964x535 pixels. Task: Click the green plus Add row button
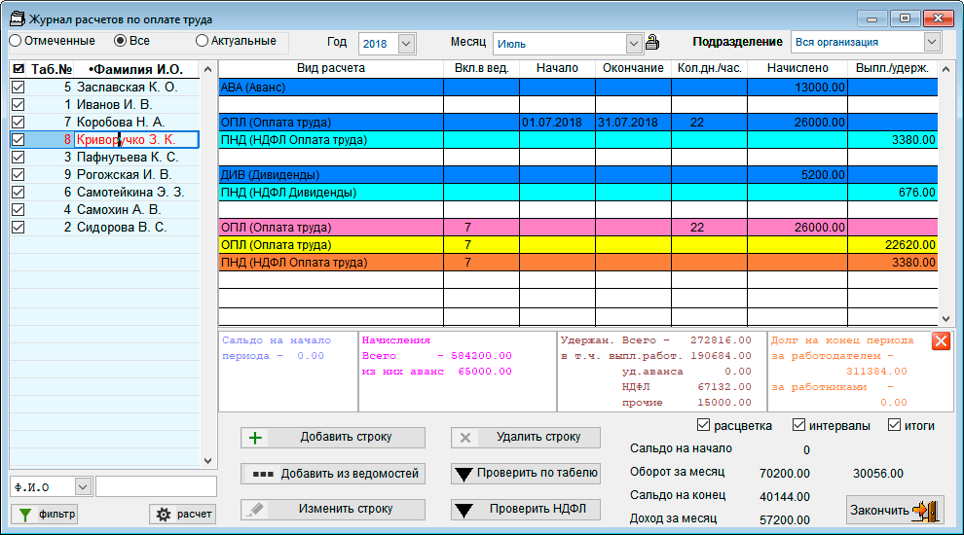333,438
